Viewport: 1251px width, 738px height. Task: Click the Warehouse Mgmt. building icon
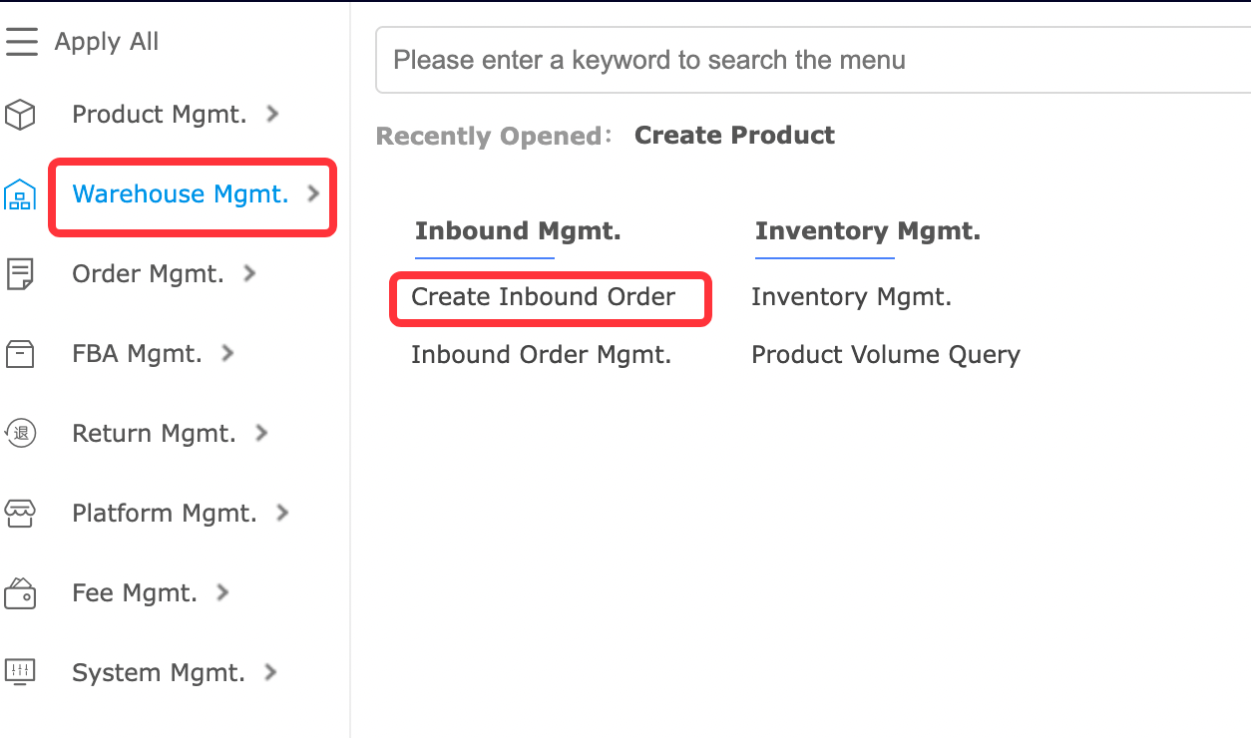pyautogui.click(x=20, y=194)
